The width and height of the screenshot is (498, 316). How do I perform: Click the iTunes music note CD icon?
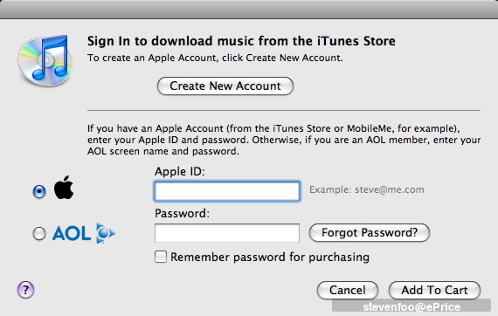click(x=45, y=61)
